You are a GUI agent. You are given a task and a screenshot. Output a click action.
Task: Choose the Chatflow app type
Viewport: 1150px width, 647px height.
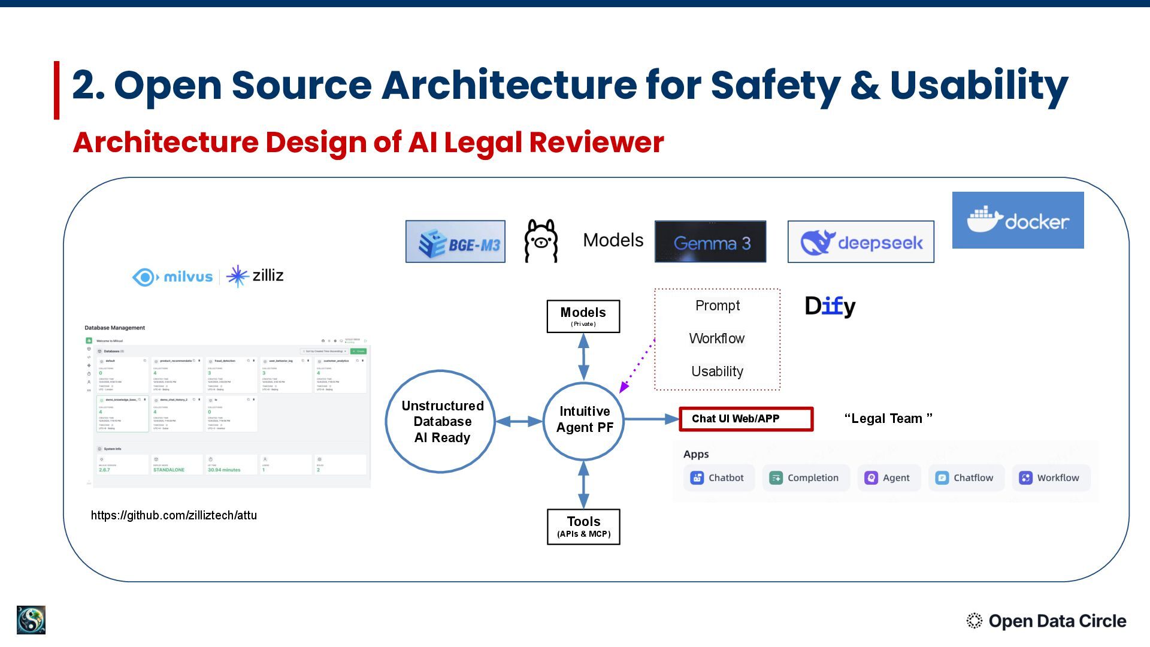click(x=965, y=478)
